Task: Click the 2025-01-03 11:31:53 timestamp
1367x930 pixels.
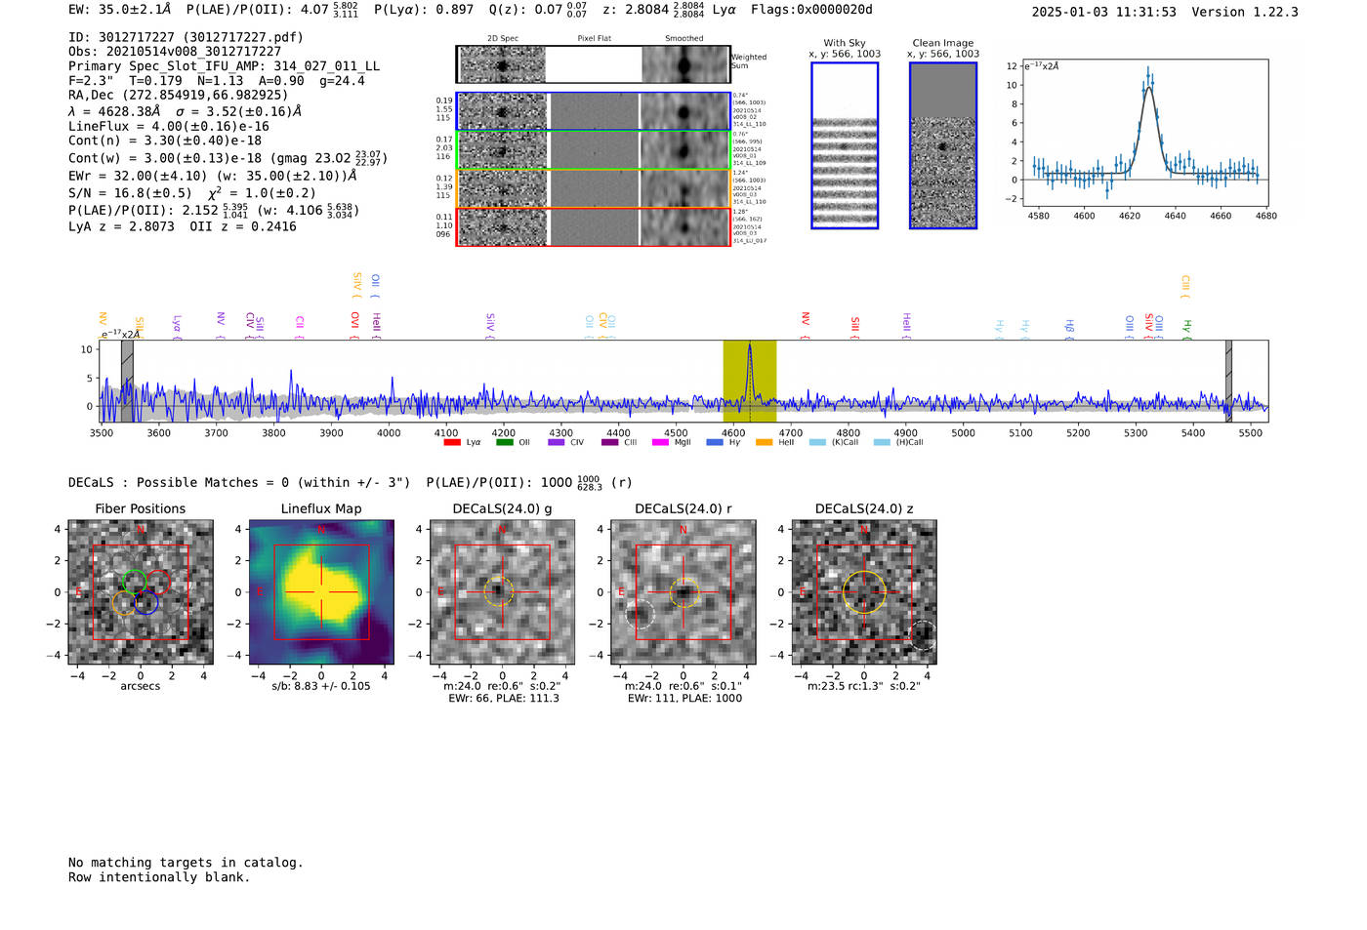Action: [1103, 12]
